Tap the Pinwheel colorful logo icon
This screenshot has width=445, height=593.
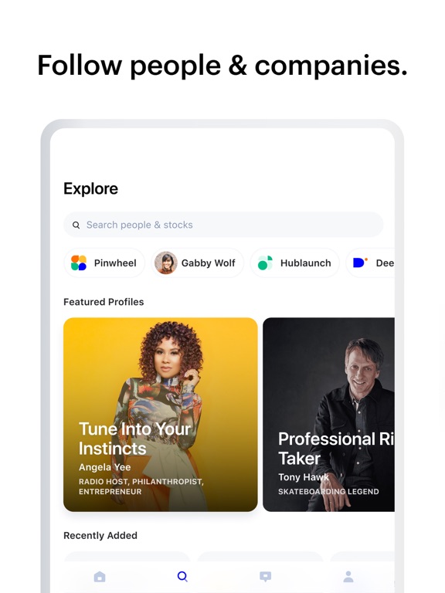79,263
